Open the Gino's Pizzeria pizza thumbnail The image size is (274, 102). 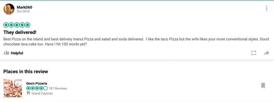point(13,88)
